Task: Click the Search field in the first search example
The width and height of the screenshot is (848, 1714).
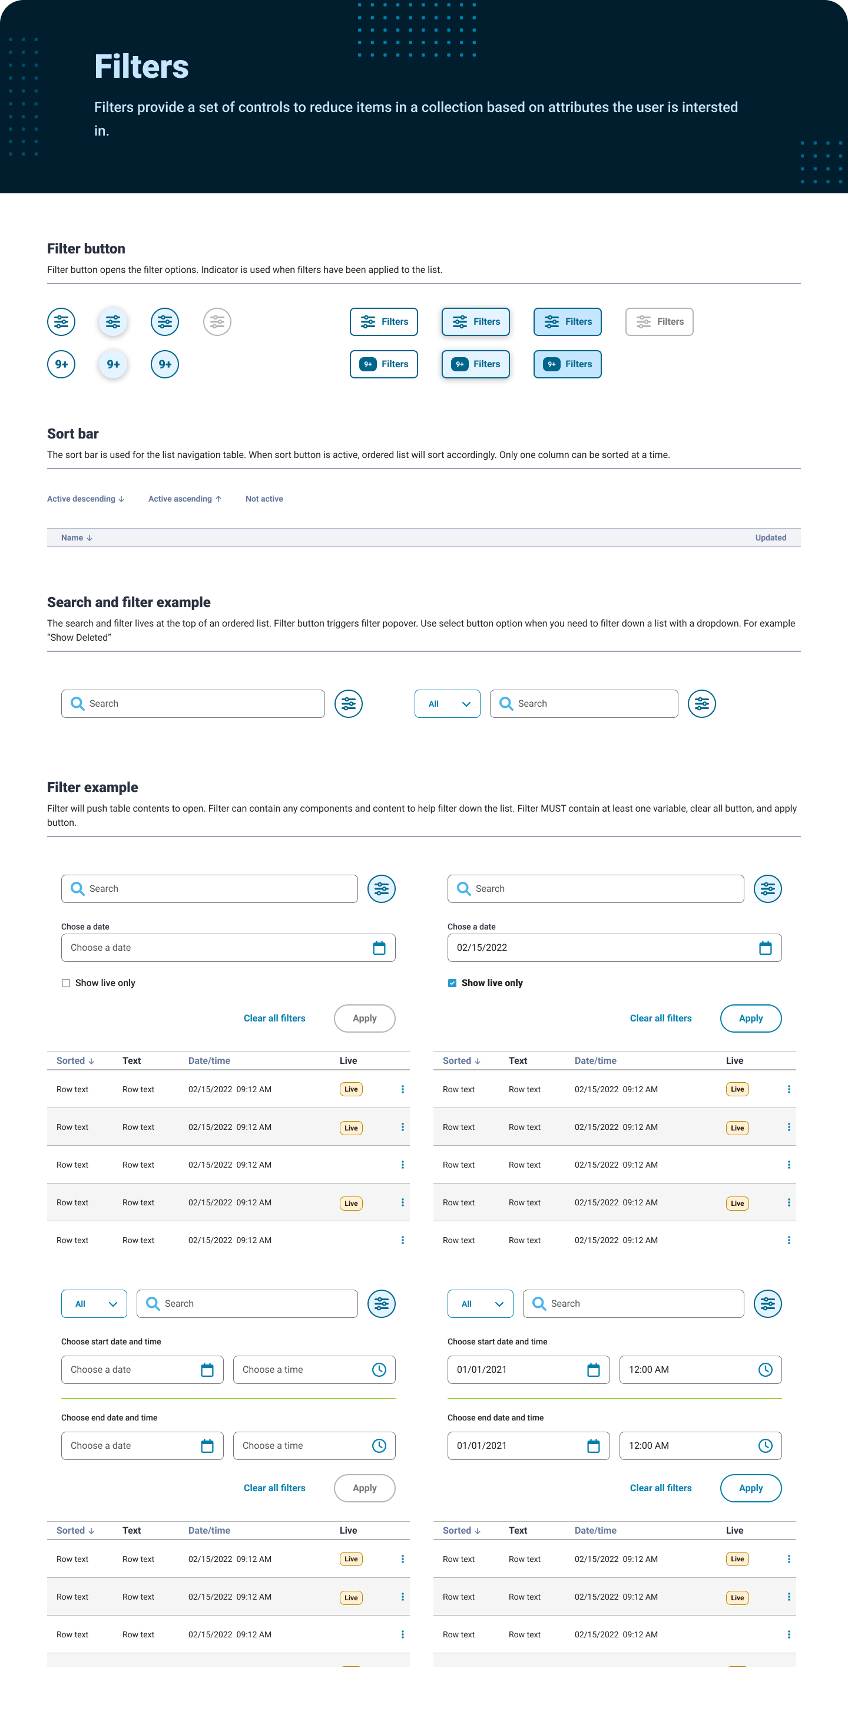Action: (193, 704)
